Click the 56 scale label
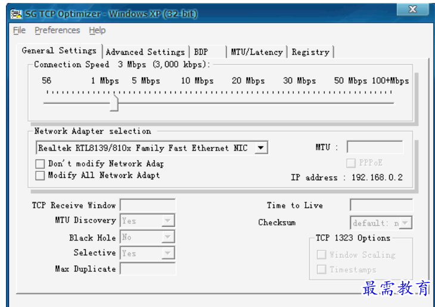The height and width of the screenshot is (307, 435). point(46,81)
